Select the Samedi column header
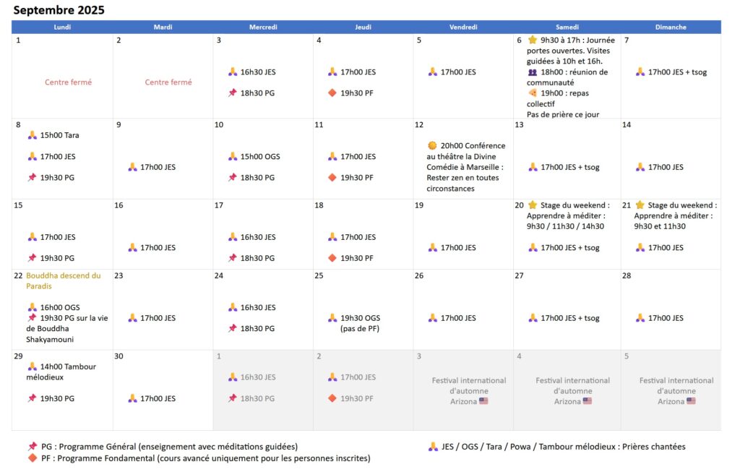The width and height of the screenshot is (740, 472). [567, 27]
